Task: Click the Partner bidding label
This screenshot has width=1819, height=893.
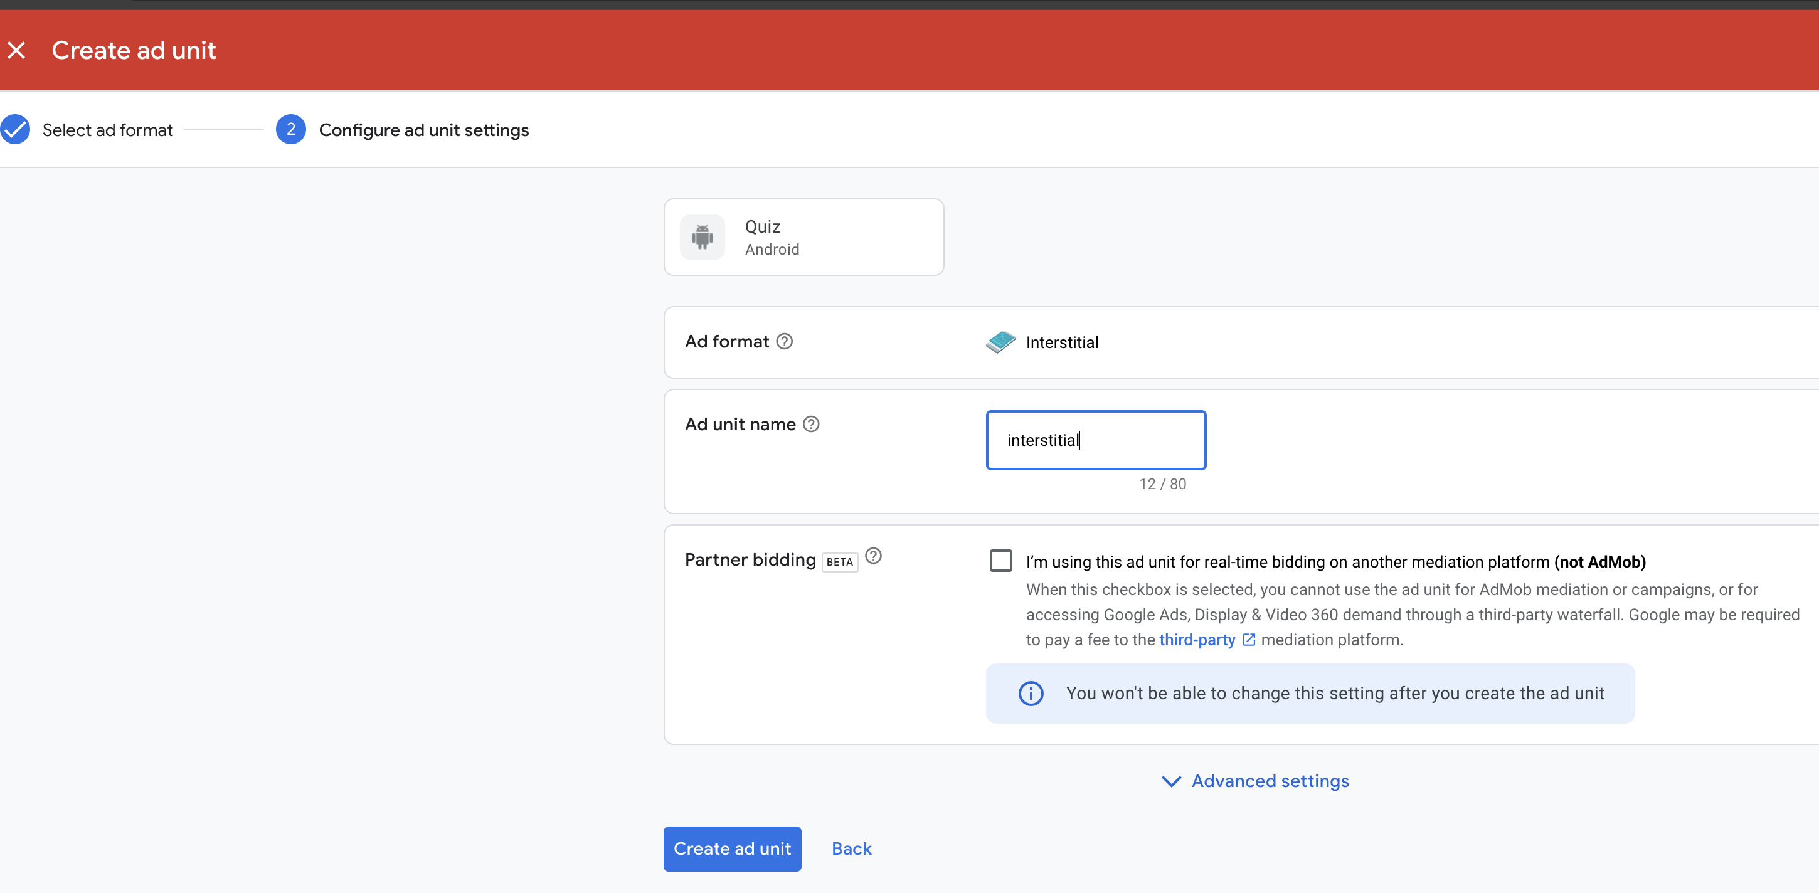Action: click(750, 559)
